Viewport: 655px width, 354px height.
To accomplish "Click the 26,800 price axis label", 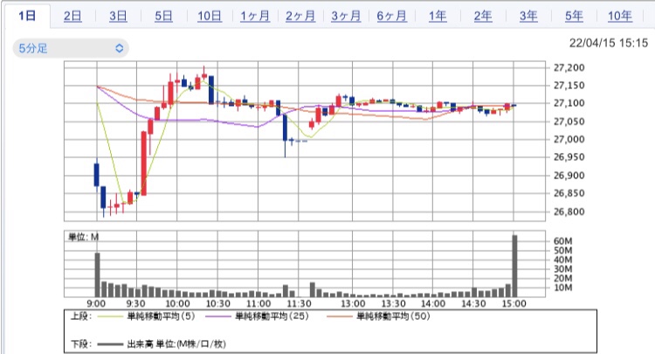I will coord(569,212).
